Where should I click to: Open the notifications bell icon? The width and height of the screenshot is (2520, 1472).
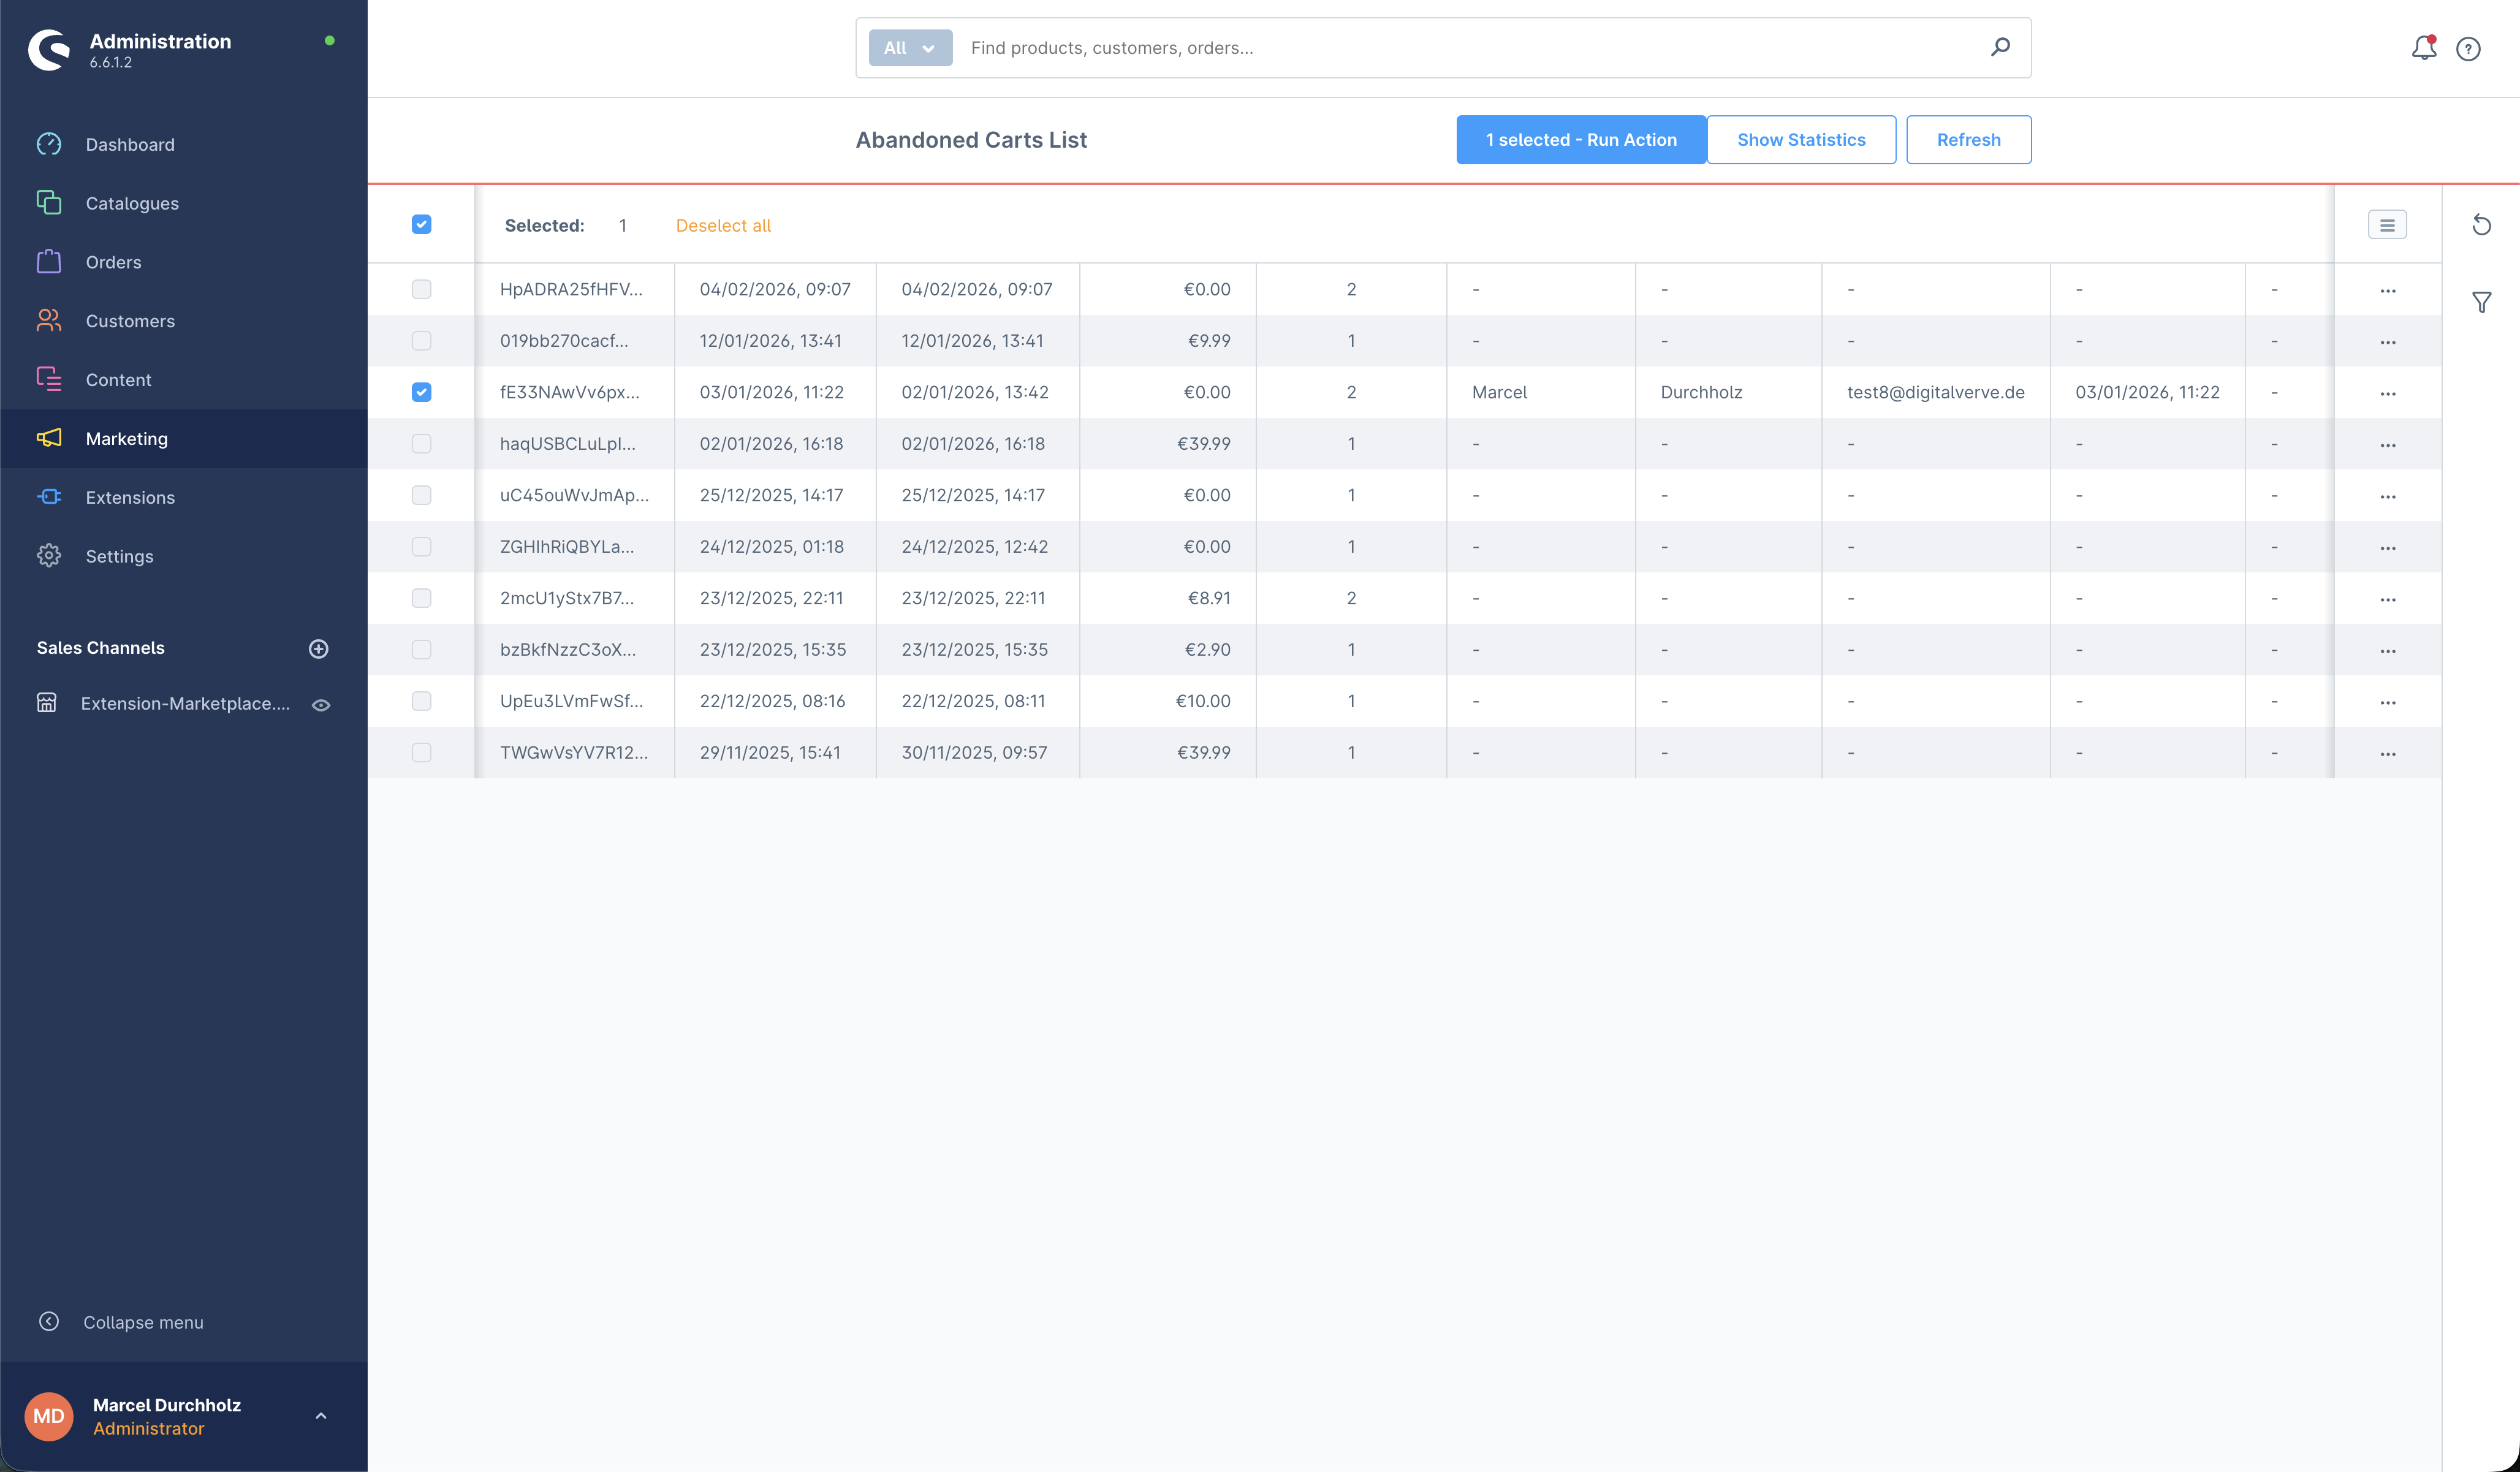[x=2423, y=47]
